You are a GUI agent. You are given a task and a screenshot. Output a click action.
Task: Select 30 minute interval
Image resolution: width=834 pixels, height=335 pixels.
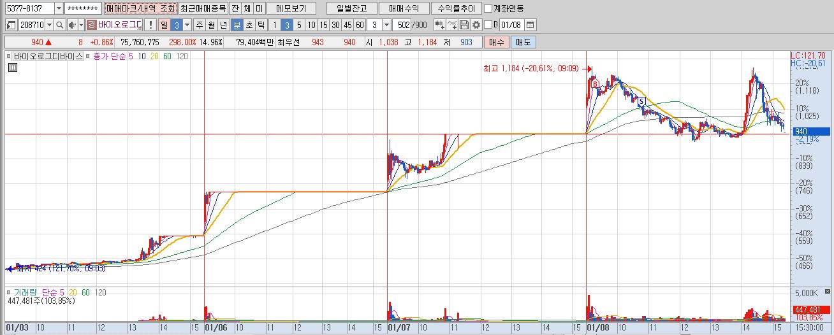pyautogui.click(x=335, y=25)
